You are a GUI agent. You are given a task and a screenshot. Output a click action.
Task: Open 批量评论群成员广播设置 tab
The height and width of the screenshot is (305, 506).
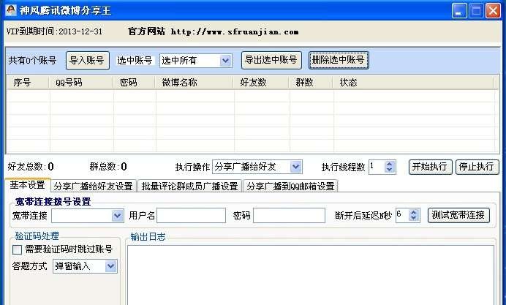[190, 187]
